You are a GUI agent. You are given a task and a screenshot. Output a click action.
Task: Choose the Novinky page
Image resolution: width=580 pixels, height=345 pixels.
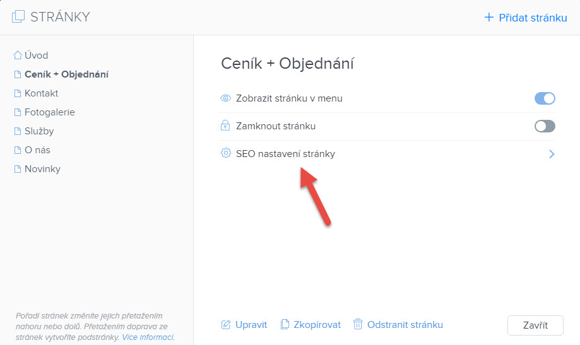coord(42,169)
